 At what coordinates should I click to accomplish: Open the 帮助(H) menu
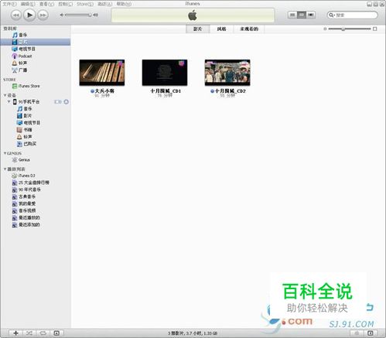coord(124,4)
